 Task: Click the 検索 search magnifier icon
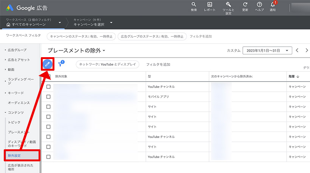[x=194, y=5]
